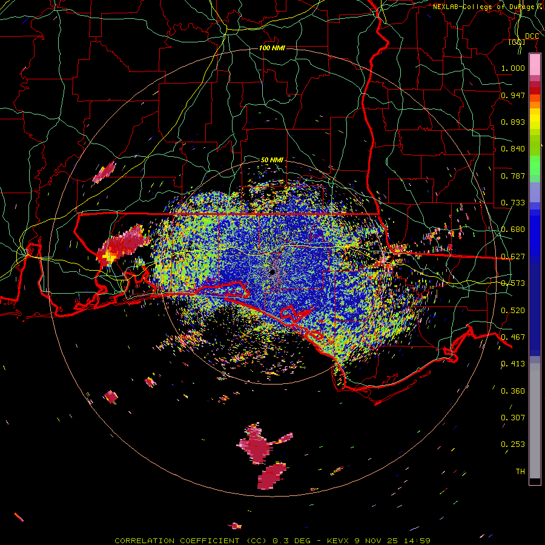Pick the gray segment of the color bar

point(535,421)
